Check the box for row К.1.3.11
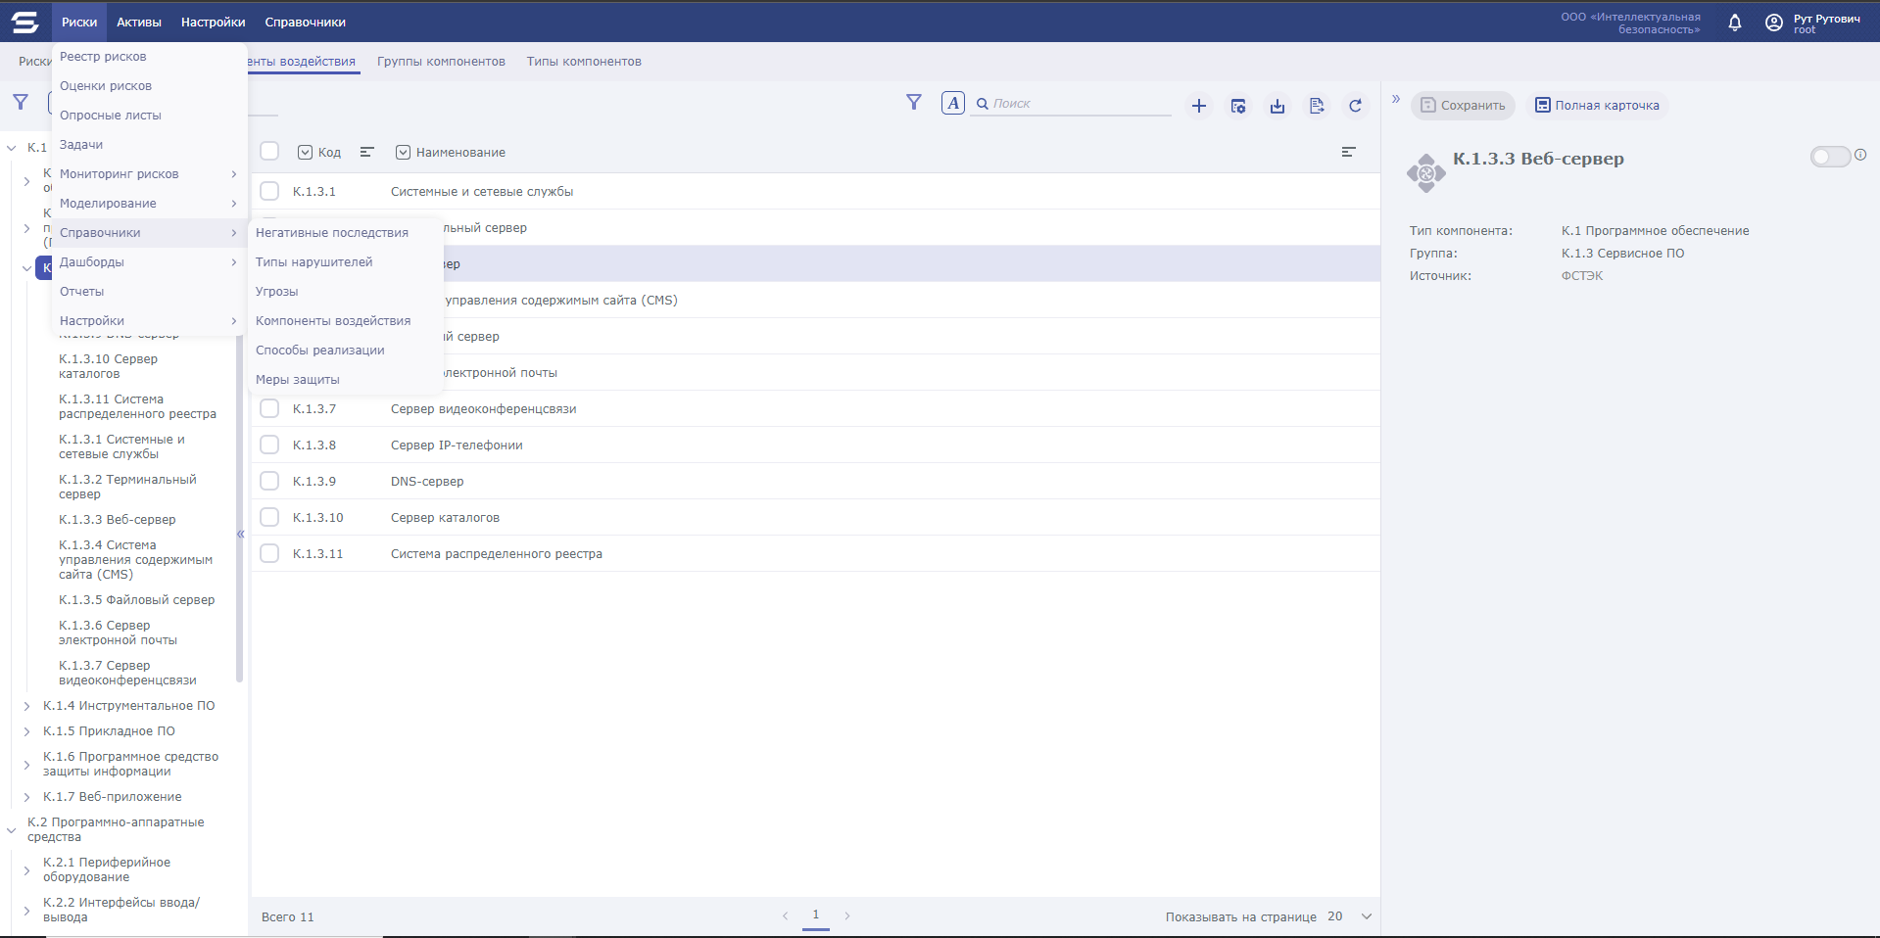 269,553
